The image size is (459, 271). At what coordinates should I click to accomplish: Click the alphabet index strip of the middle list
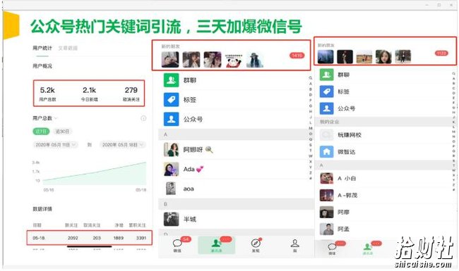[310, 128]
